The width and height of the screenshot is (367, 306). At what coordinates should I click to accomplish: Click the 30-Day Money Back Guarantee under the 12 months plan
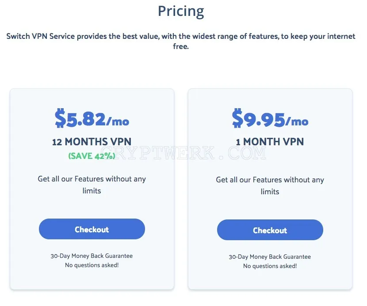(x=92, y=256)
